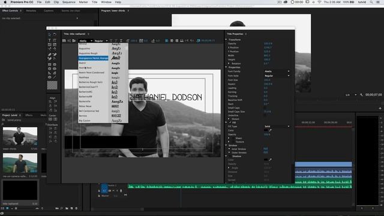Click Add next to Outer Strokes
The height and width of the screenshot is (216, 384).
click(x=265, y=152)
